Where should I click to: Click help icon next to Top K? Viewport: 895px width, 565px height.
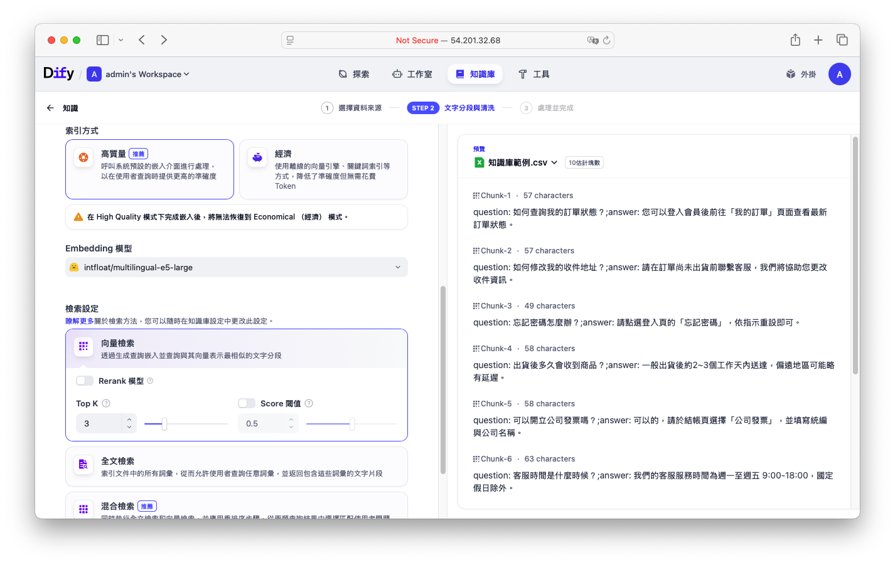tap(106, 403)
